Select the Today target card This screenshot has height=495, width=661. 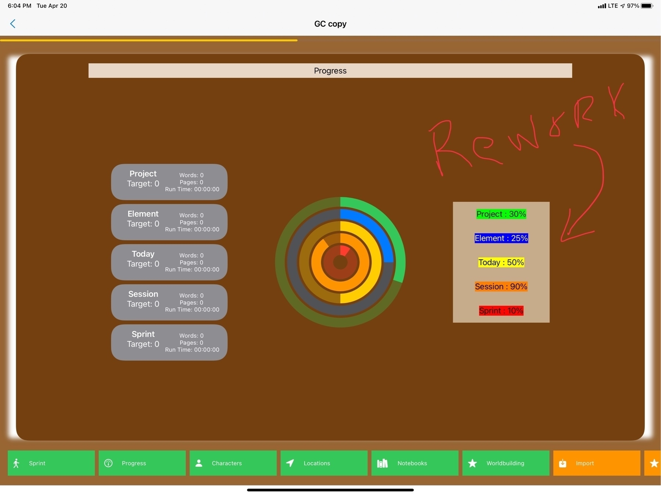coord(169,262)
